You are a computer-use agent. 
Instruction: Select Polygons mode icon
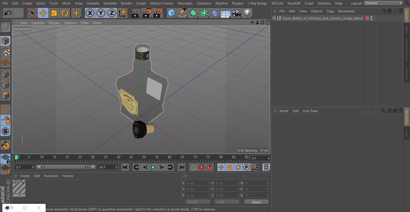click(x=5, y=96)
